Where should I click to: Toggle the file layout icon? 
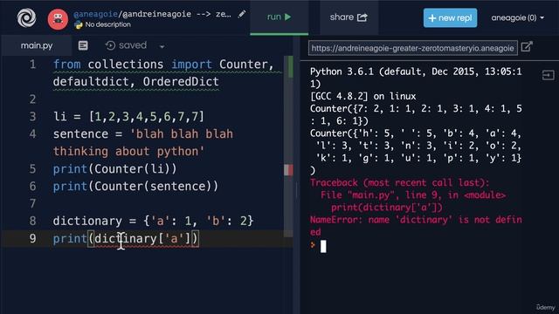83,45
